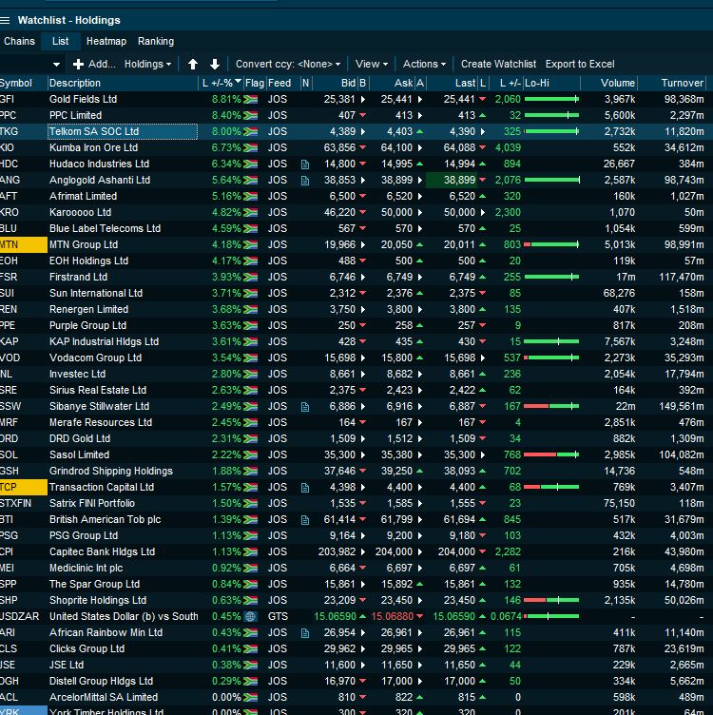Click the South Africa flag for Investec Ltd
The width and height of the screenshot is (713, 715).
[250, 375]
